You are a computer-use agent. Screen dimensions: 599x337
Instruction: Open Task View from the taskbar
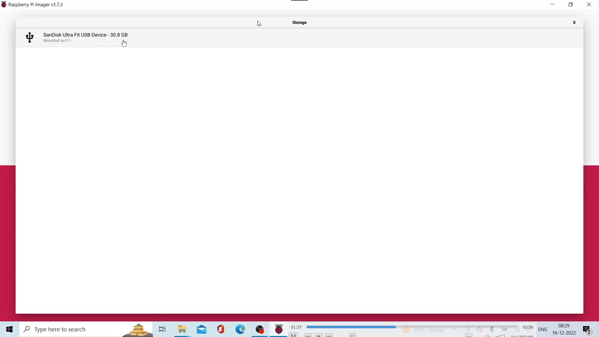tap(162, 329)
